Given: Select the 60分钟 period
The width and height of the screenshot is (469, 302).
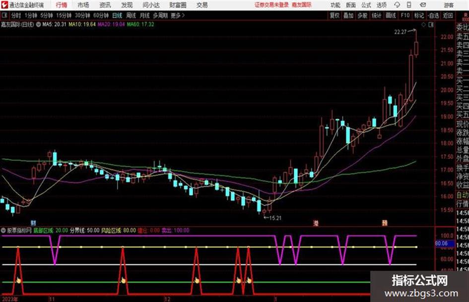Looking at the screenshot, I should 101,15.
